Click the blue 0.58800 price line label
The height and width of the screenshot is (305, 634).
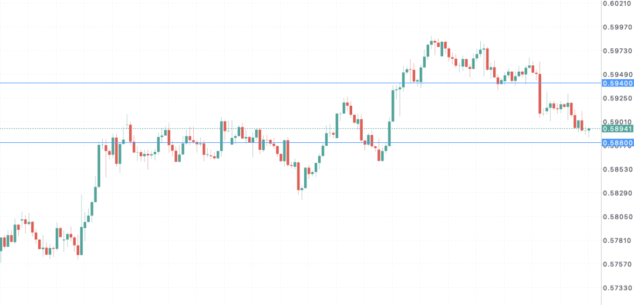618,143
